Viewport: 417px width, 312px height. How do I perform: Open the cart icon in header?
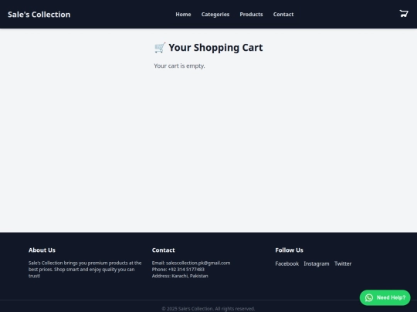pyautogui.click(x=404, y=14)
